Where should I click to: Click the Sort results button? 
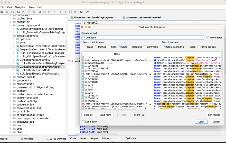214,115
